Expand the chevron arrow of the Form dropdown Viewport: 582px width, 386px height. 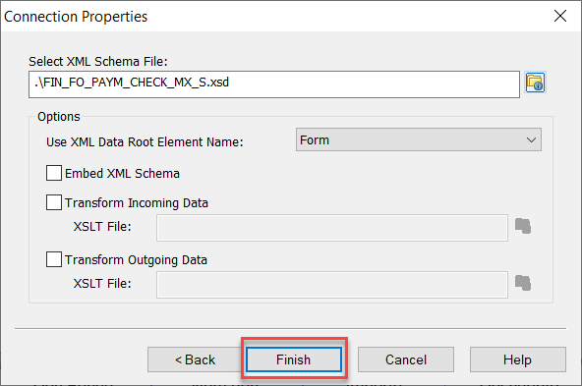pos(531,140)
